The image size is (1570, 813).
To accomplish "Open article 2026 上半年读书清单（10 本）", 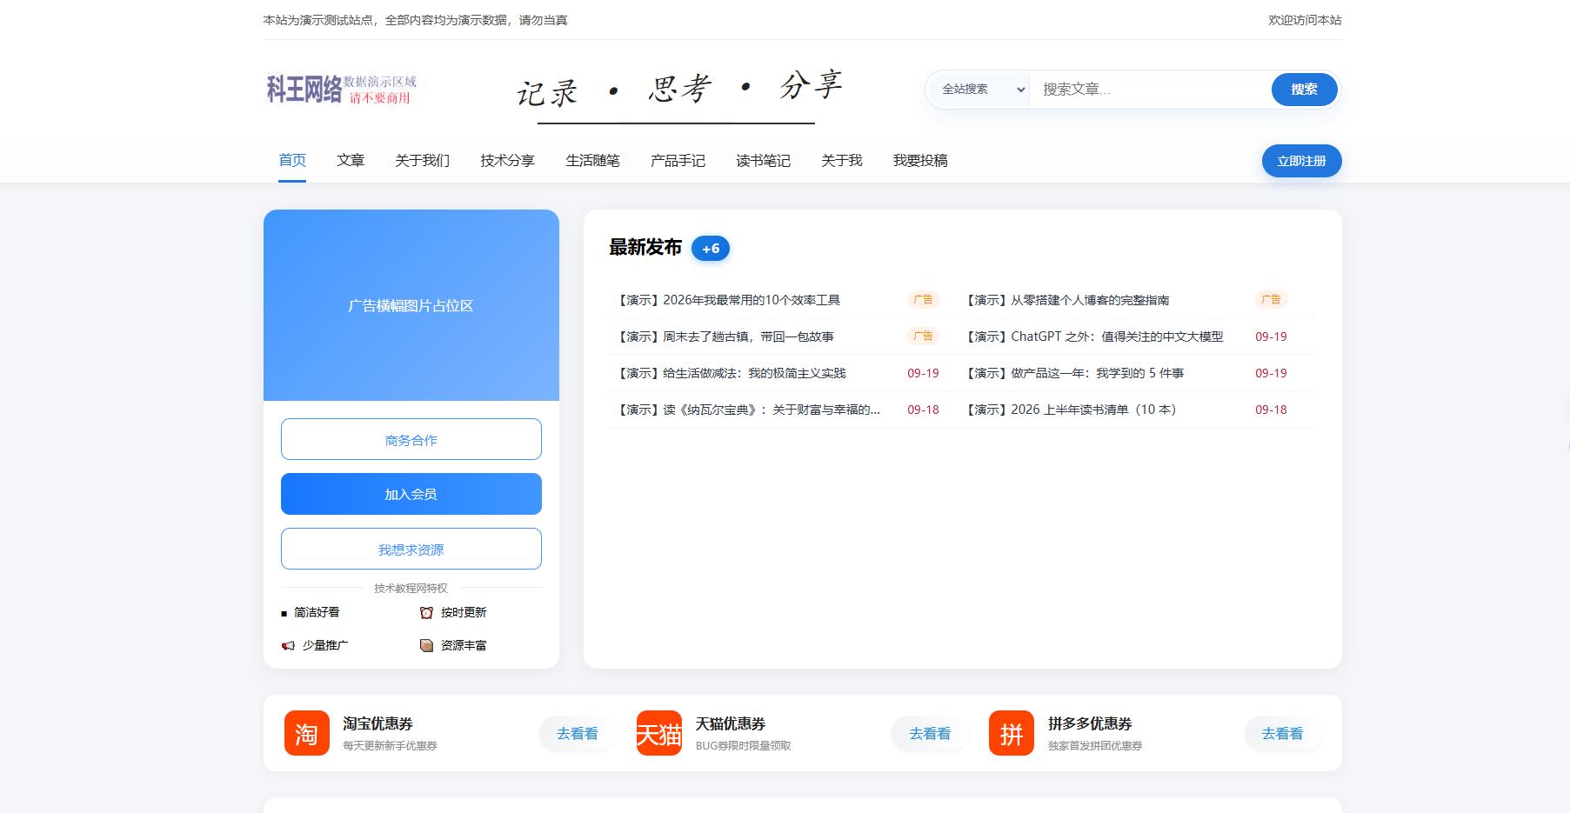I will tap(1072, 410).
